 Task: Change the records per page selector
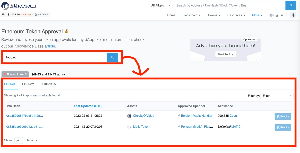tap(19, 140)
